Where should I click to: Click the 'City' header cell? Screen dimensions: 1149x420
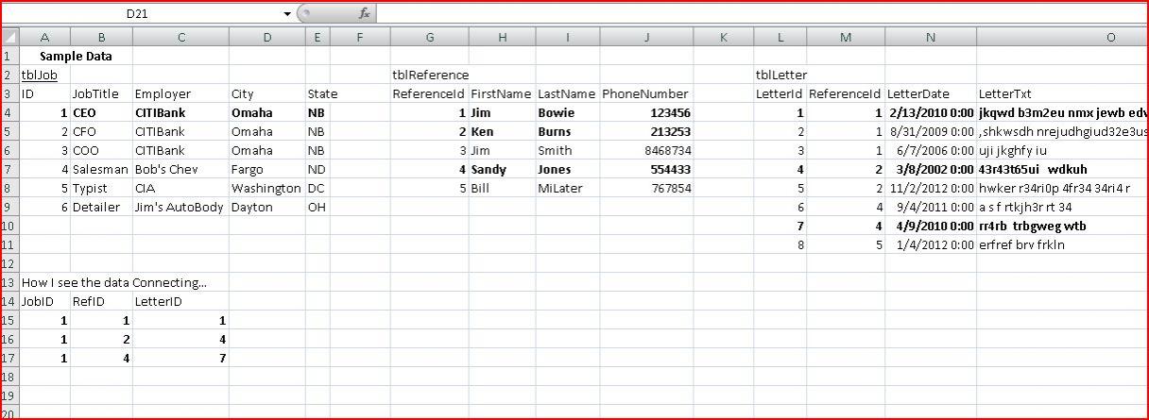[266, 94]
